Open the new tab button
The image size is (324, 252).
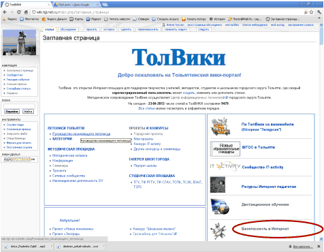point(105,5)
